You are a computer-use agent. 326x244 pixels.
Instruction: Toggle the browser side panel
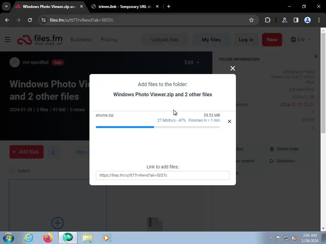(x=296, y=20)
